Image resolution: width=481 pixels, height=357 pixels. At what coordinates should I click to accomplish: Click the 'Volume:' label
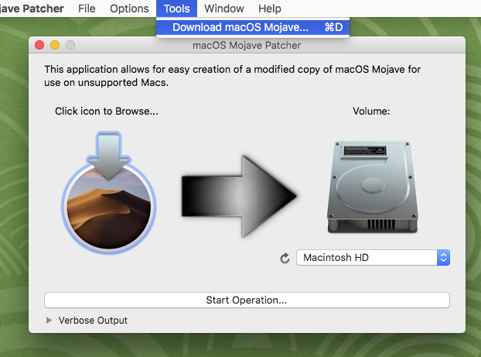(371, 112)
